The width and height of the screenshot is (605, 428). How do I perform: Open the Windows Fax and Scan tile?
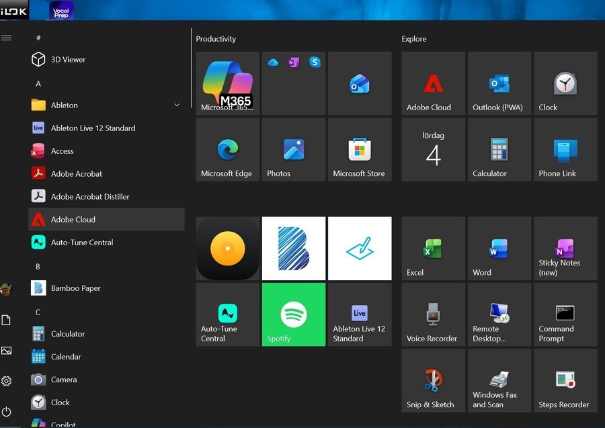[x=499, y=380]
